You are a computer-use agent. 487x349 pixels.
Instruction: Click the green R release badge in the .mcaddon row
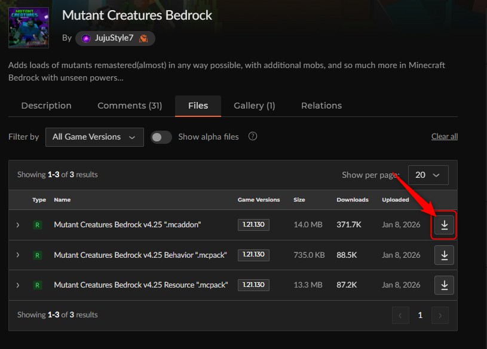click(37, 225)
